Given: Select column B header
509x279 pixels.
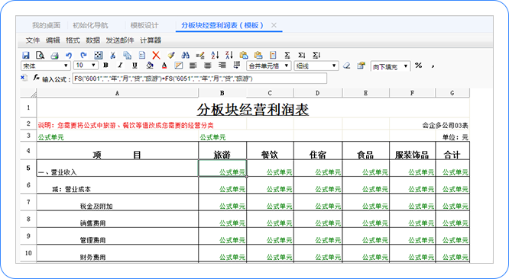Looking at the screenshot, I should click(222, 93).
